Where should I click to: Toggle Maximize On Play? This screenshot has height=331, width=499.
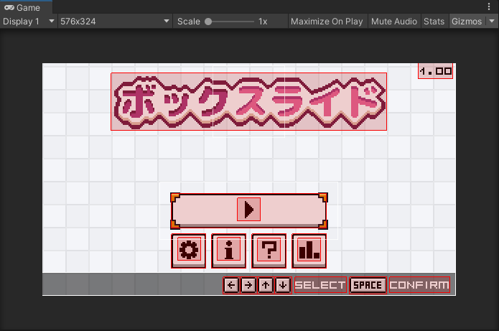(327, 22)
